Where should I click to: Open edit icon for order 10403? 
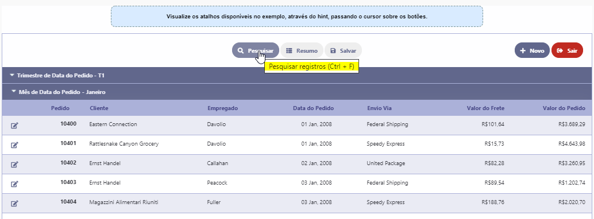tap(14, 184)
